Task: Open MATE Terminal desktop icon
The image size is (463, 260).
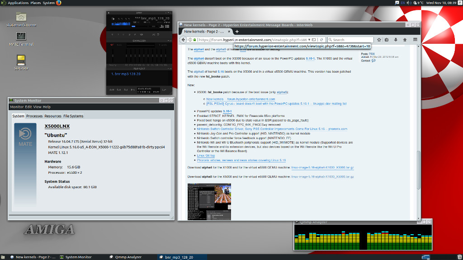Action: [21, 39]
